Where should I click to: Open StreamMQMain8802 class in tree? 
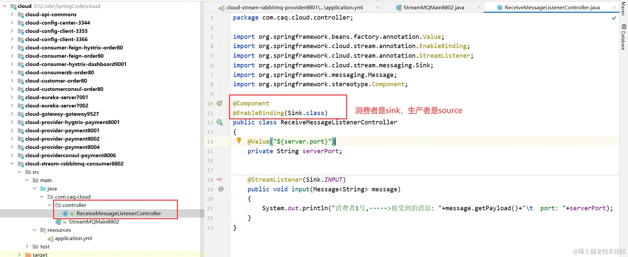[x=94, y=222]
